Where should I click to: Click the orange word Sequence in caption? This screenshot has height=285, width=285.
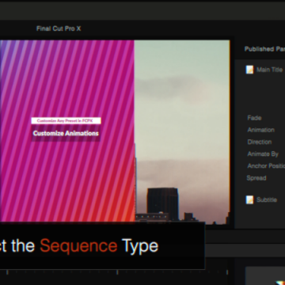78,246
